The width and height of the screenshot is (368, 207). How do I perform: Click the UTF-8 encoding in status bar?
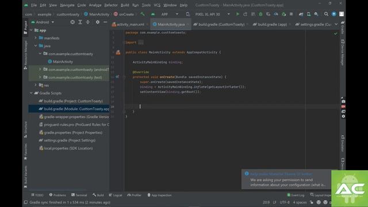[x=285, y=202]
